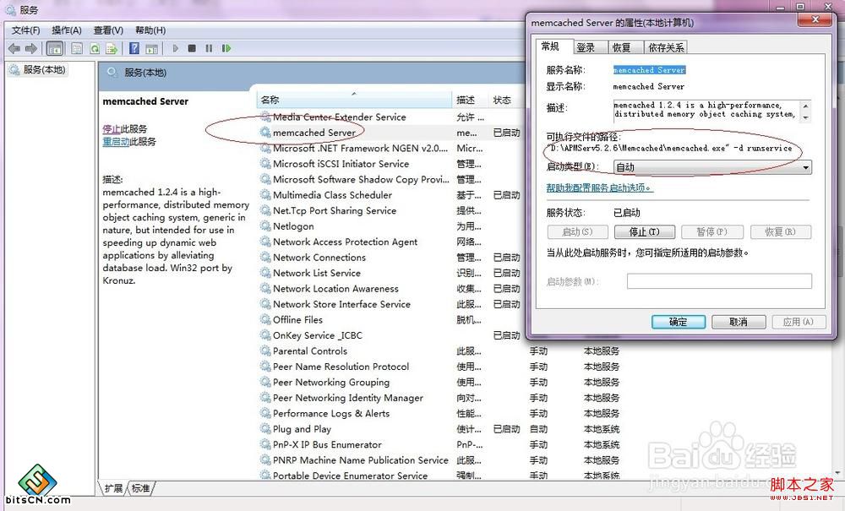Close the memcached Server properties dialog
The width and height of the screenshot is (845, 511).
(x=815, y=20)
